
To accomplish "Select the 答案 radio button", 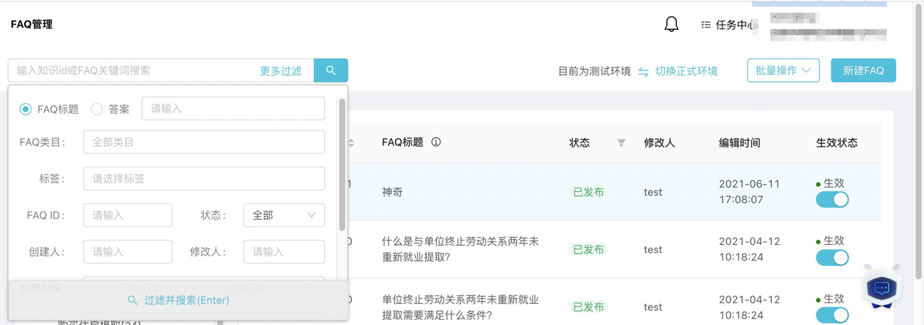I will [x=97, y=109].
